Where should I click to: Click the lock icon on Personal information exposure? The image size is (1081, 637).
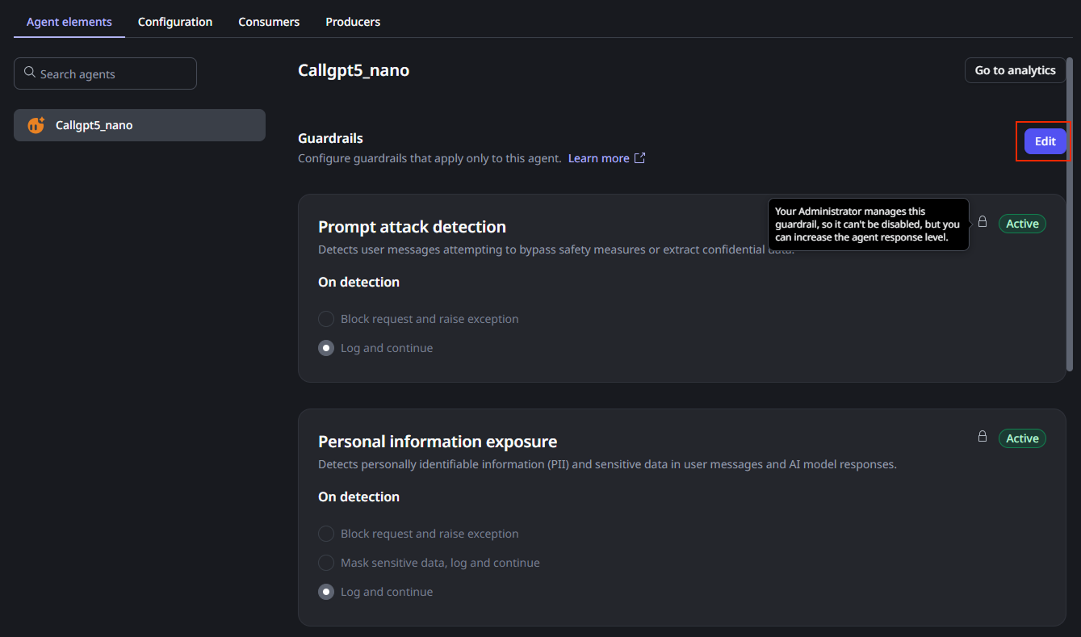click(983, 436)
